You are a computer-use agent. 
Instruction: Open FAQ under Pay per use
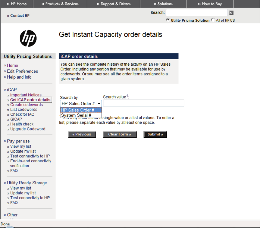(14, 171)
